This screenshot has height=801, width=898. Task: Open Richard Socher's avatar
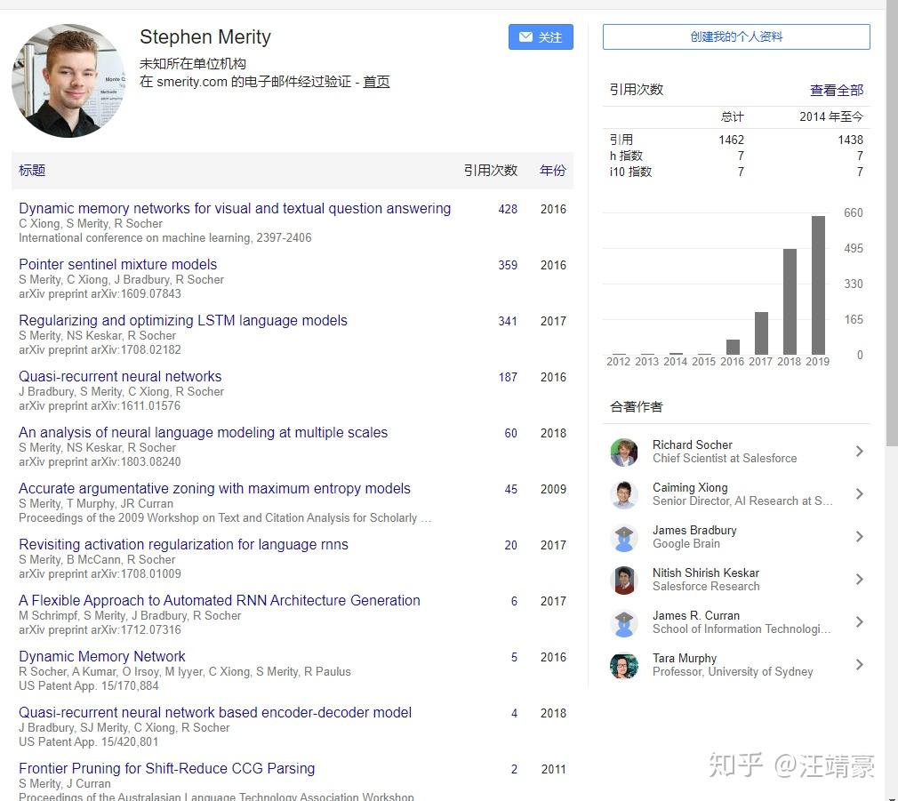pos(623,452)
